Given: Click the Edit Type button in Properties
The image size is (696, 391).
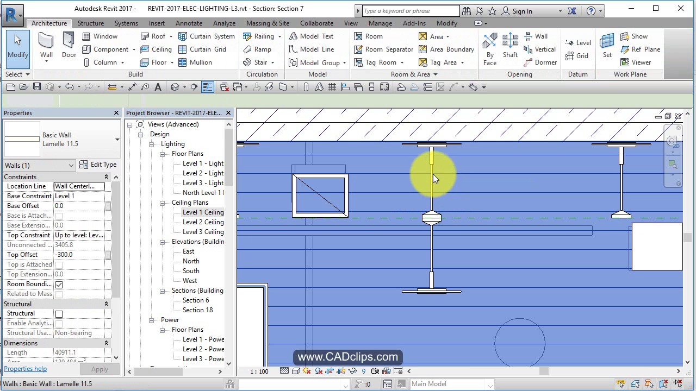Looking at the screenshot, I should tap(98, 165).
